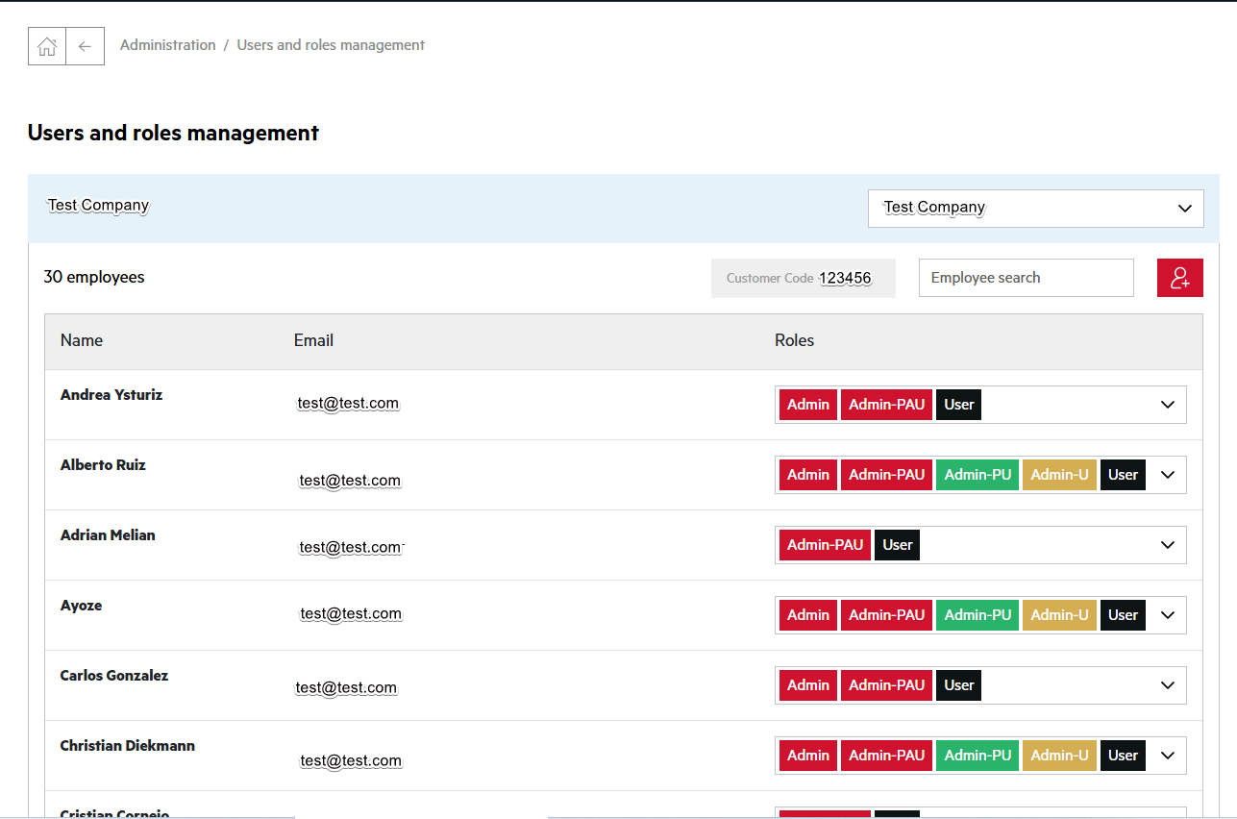Click Users and roles management breadcrumb

[x=330, y=44]
